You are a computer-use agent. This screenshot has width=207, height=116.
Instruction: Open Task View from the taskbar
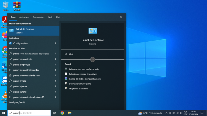(54, 113)
